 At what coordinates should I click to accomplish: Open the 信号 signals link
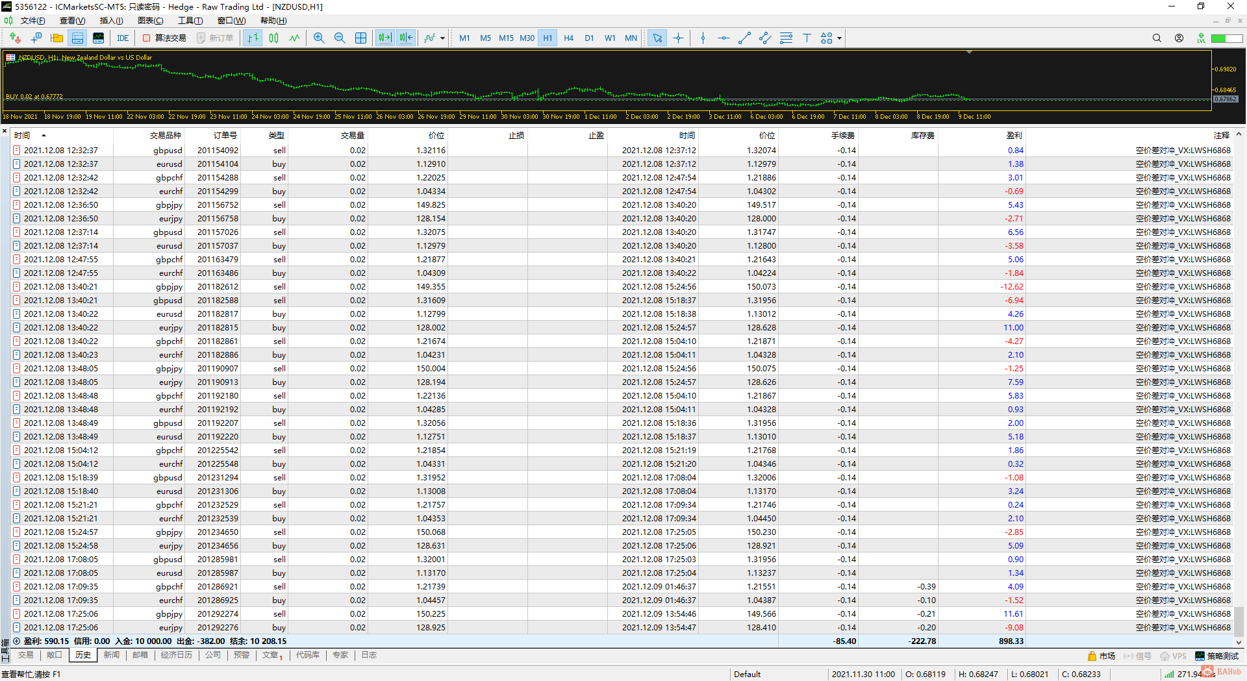coord(1138,656)
